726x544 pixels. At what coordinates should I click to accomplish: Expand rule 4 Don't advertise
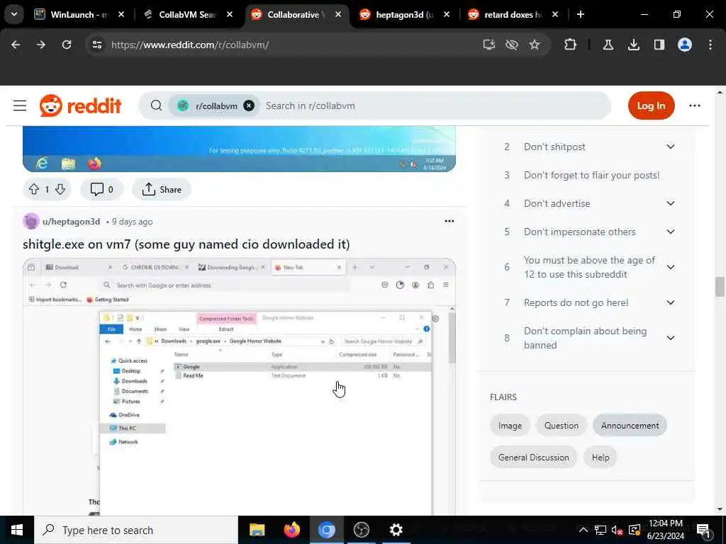click(670, 203)
